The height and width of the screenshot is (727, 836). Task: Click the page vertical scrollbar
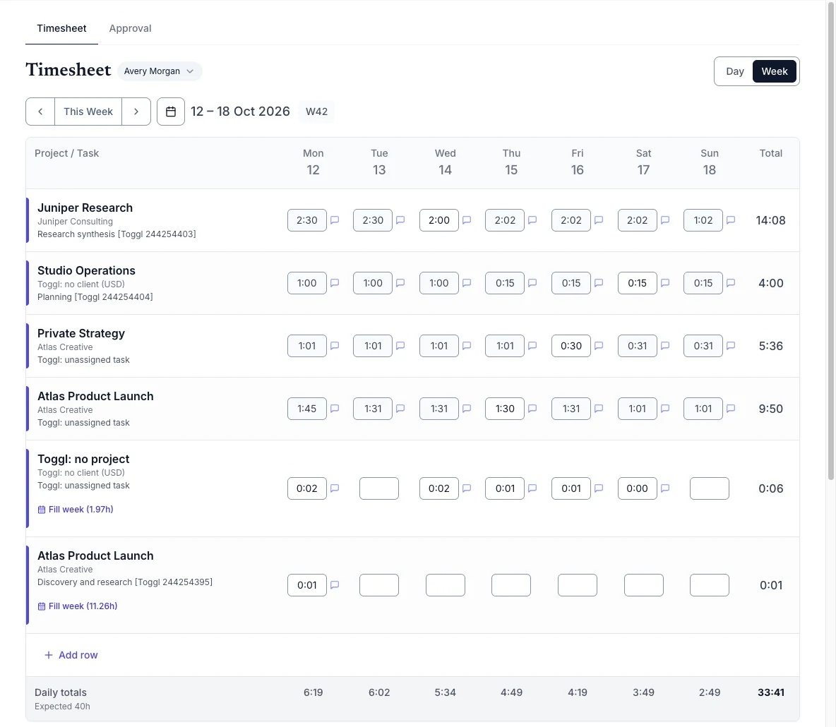click(x=830, y=240)
